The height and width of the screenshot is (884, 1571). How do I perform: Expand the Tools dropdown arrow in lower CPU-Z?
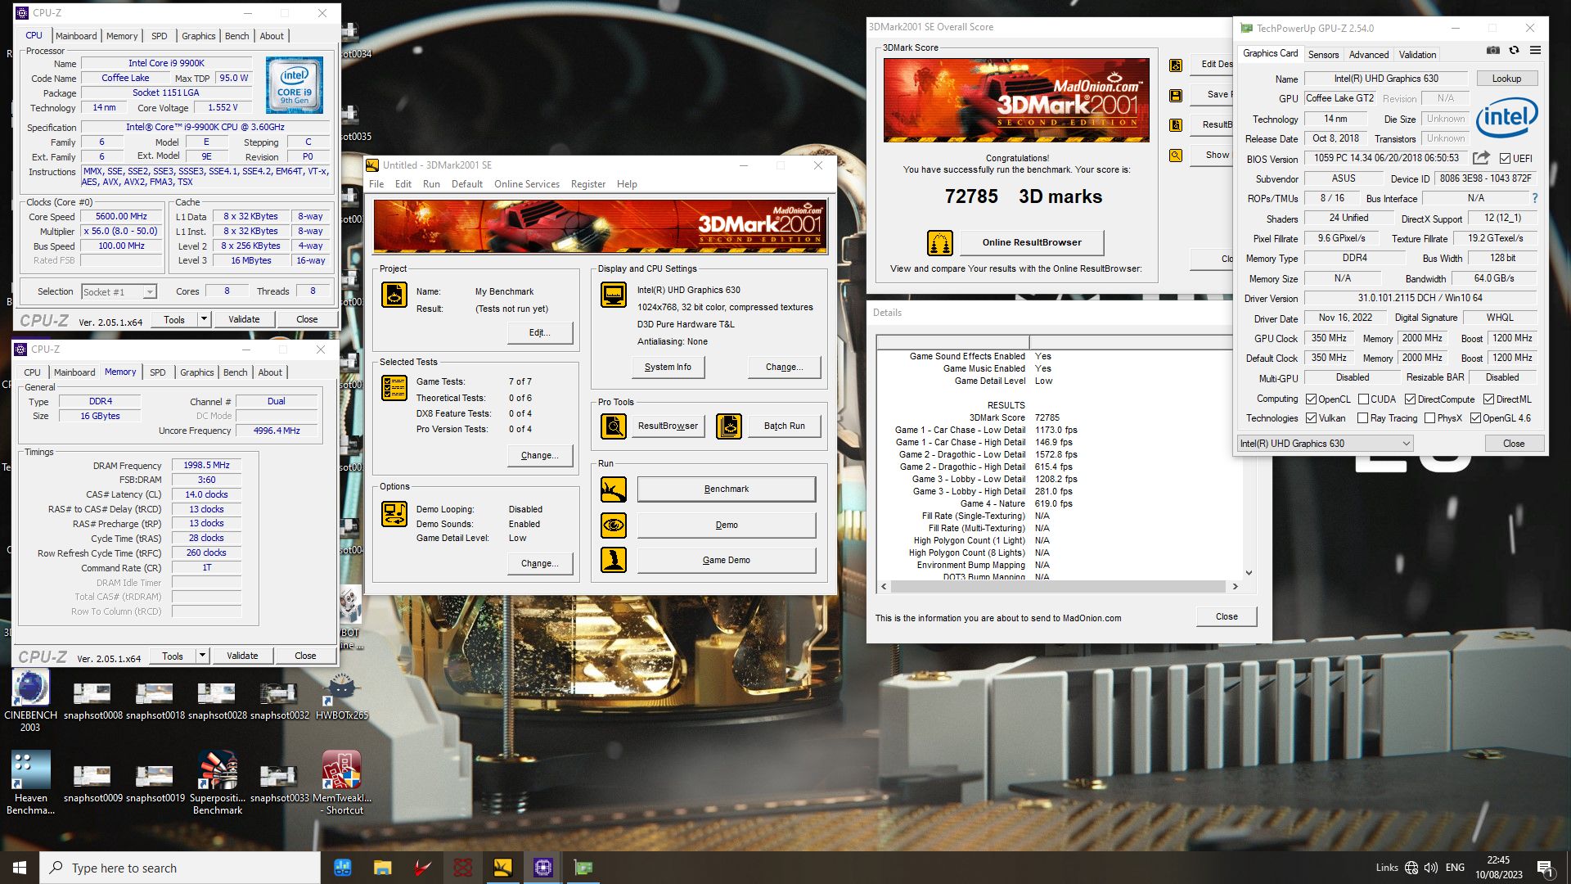(202, 656)
